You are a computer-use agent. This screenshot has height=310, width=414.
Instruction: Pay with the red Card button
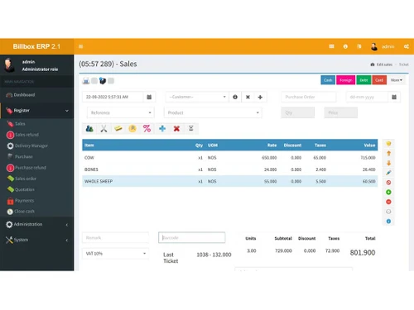379,80
